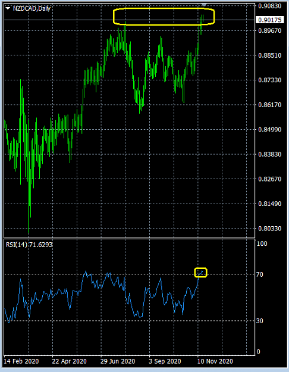Click the 22 Apr 2020 date label
Screen dimensions: 289x372
tap(69, 361)
